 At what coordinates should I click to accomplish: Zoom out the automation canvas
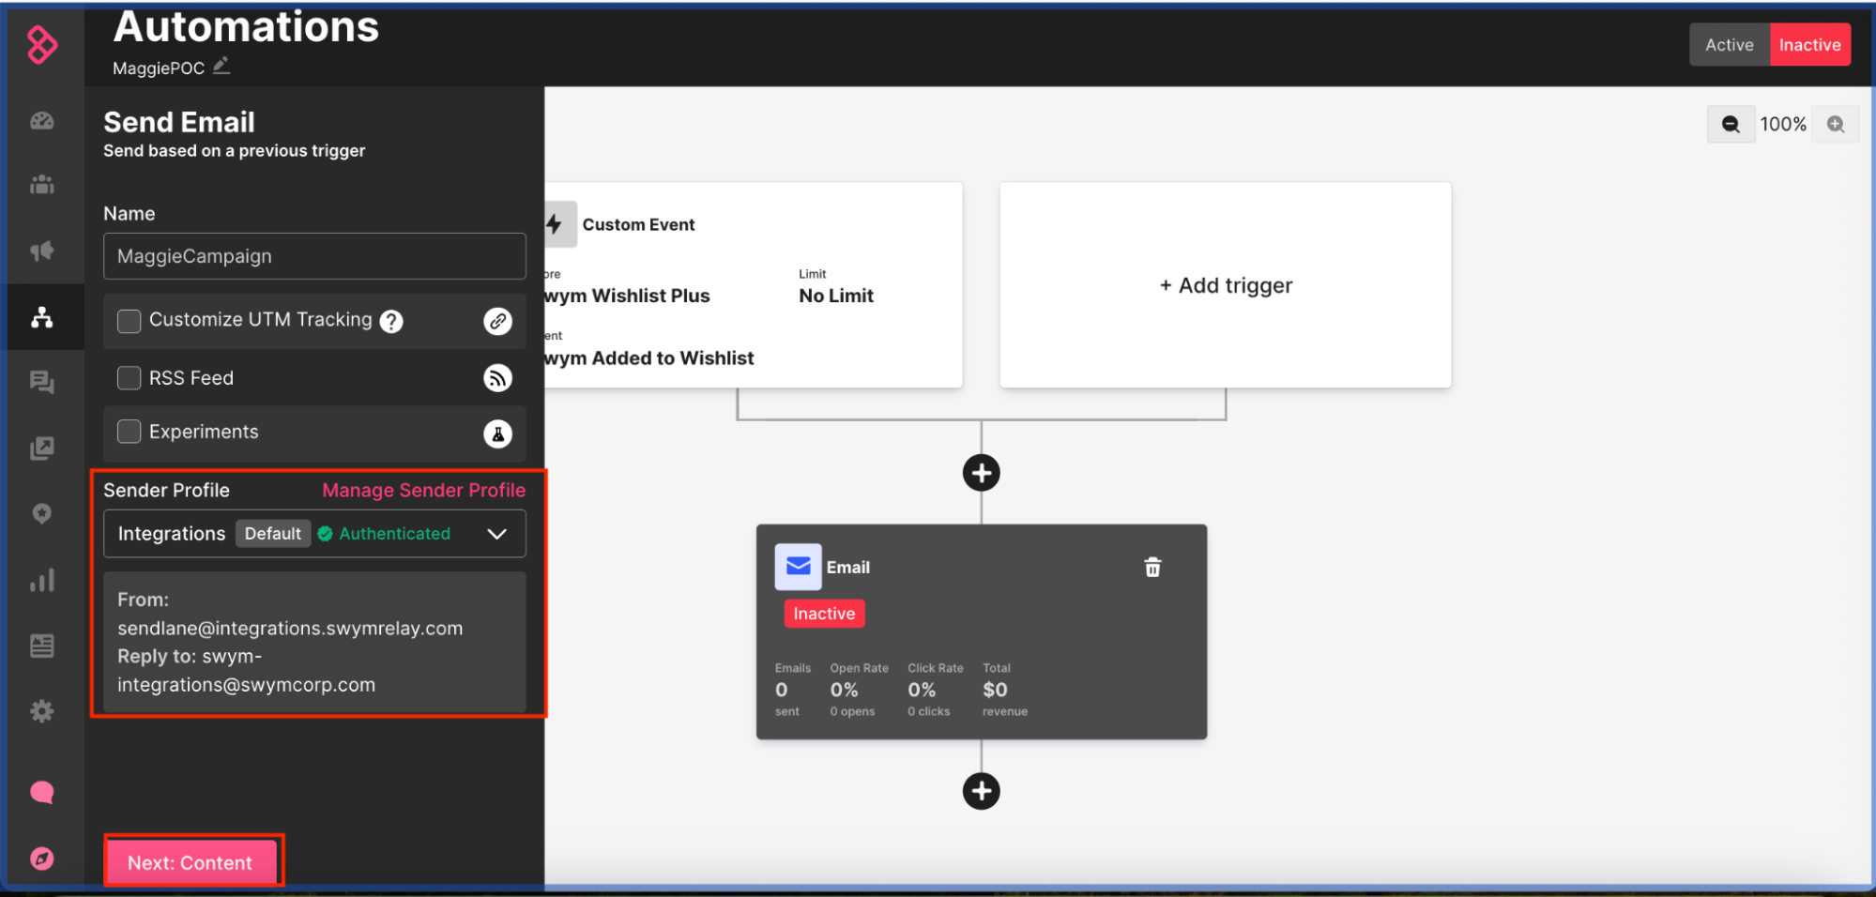1731,124
